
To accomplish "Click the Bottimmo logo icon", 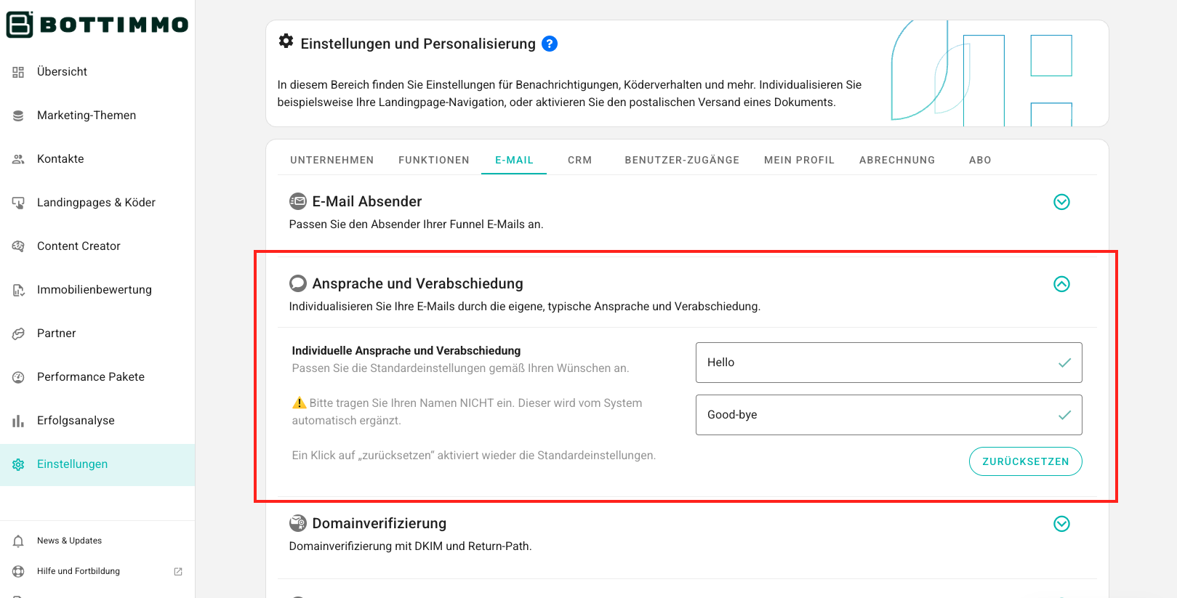I will 20,25.
